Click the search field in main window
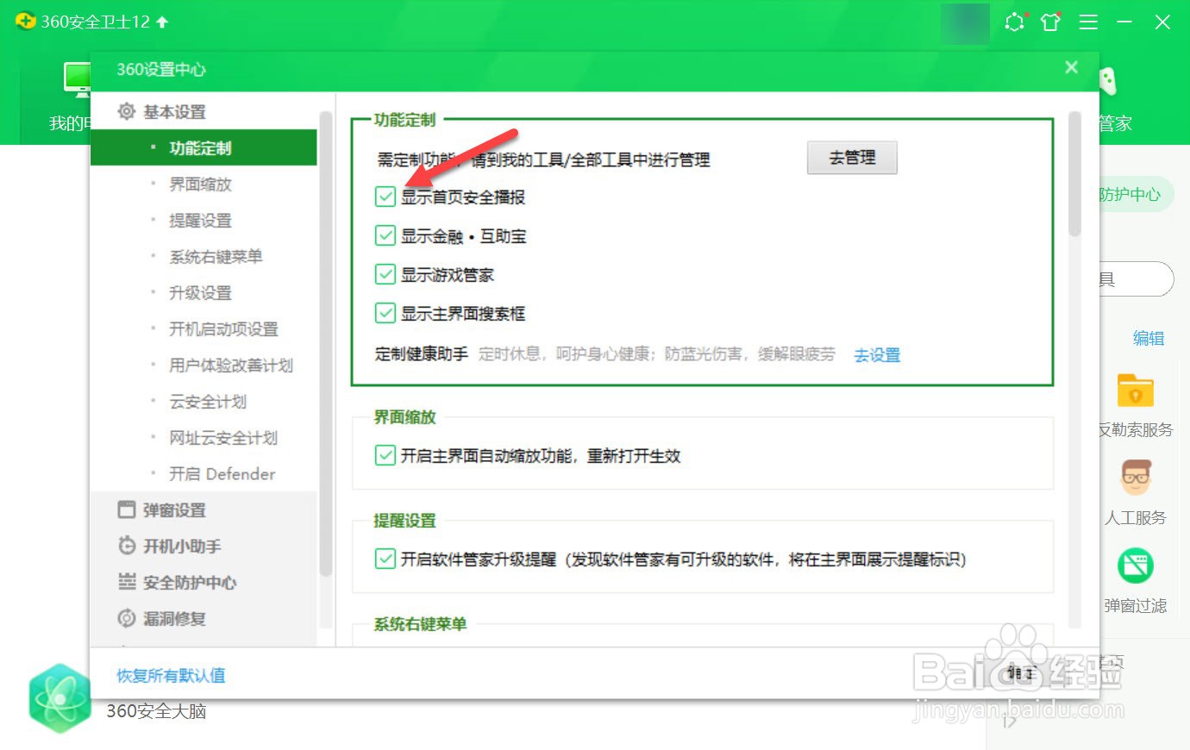 coord(1137,279)
